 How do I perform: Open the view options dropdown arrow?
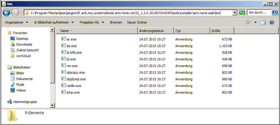coord(255,22)
